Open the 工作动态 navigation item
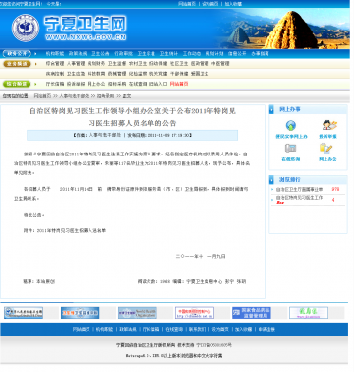This screenshot has height=372, width=354. tap(192, 53)
